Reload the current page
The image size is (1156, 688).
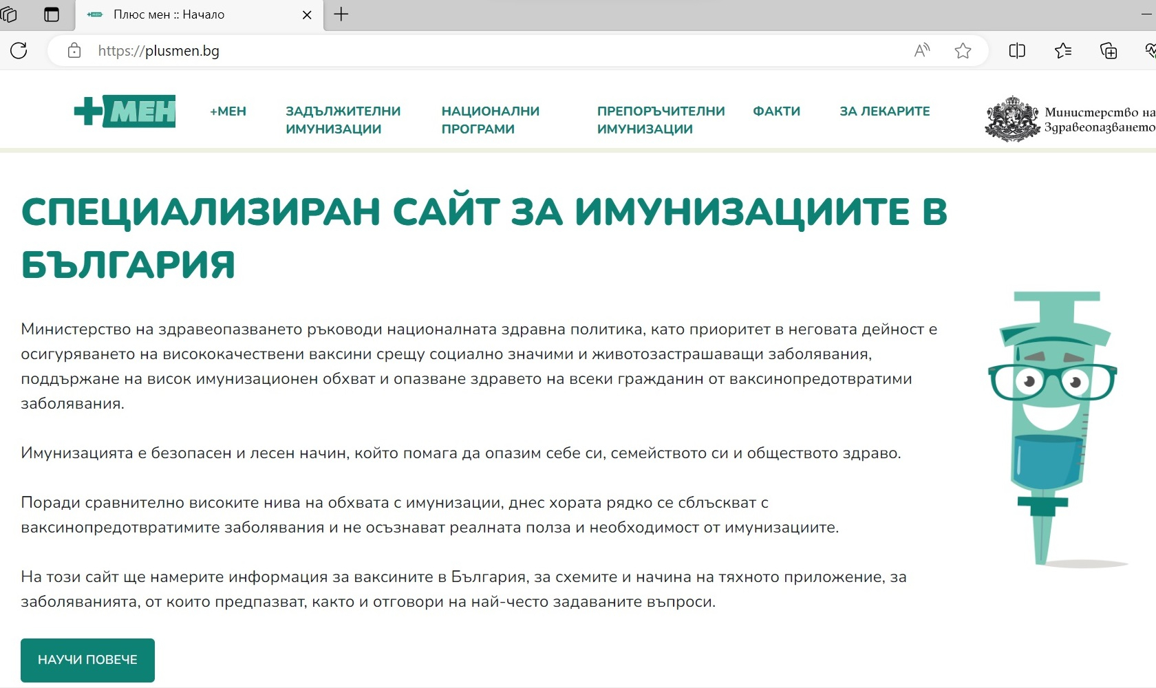coord(19,50)
